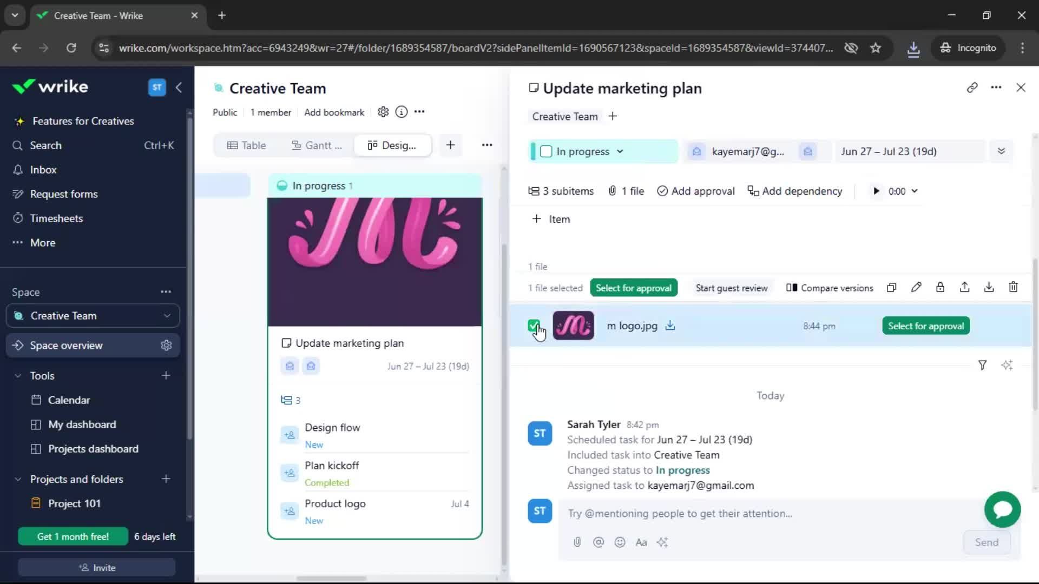Edit selected file with pencil icon
This screenshot has width=1039, height=584.
pyautogui.click(x=916, y=288)
